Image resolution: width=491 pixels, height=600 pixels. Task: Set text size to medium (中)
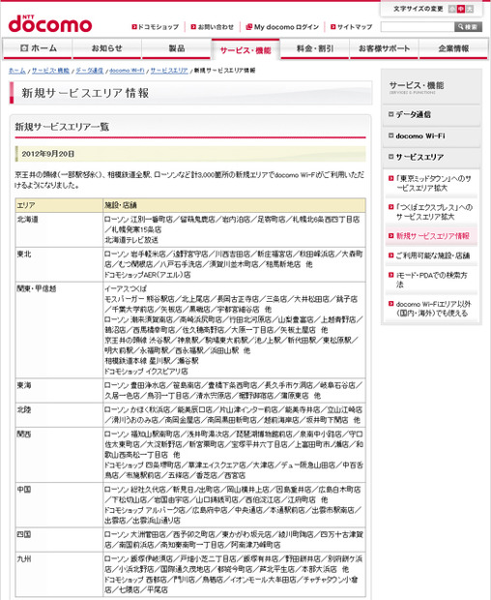461,9
